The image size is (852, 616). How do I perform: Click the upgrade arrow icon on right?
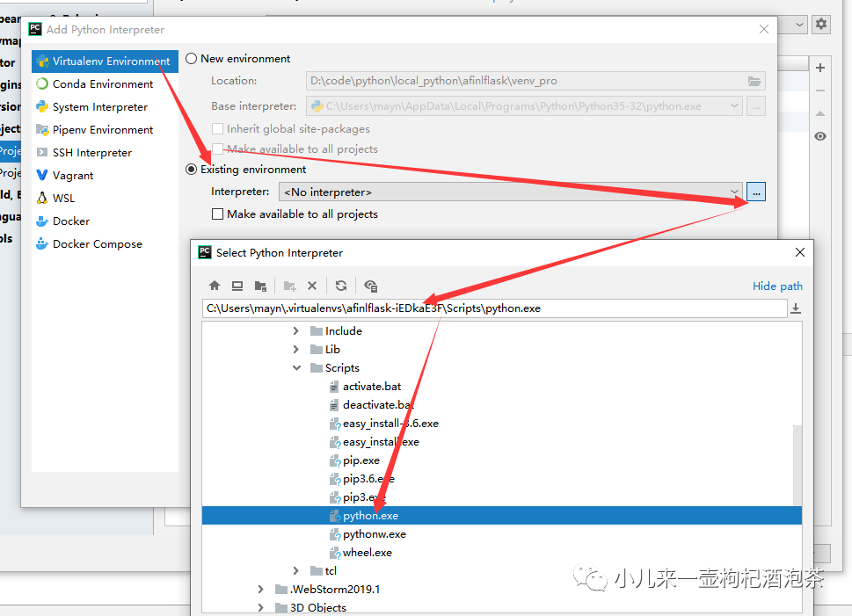[x=820, y=113]
